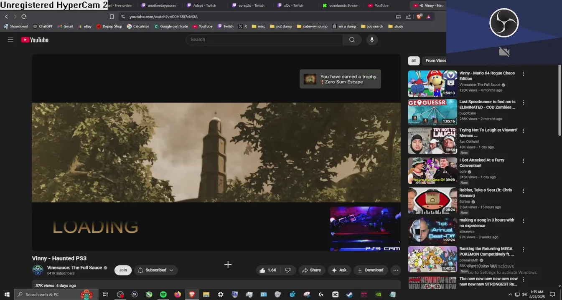Click the search magnifier button

[352, 40]
